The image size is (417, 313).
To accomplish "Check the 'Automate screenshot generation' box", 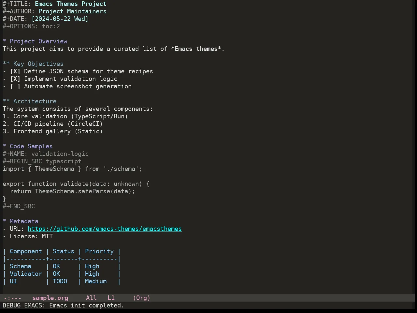I will pos(15,86).
